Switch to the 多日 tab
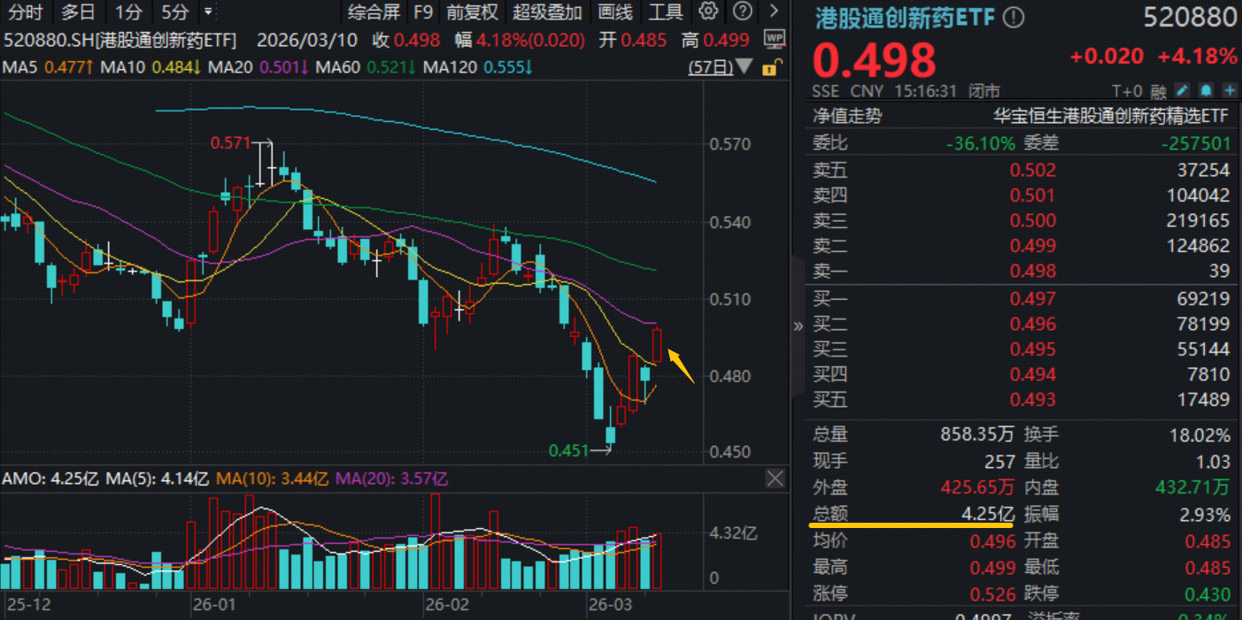 click(x=78, y=12)
